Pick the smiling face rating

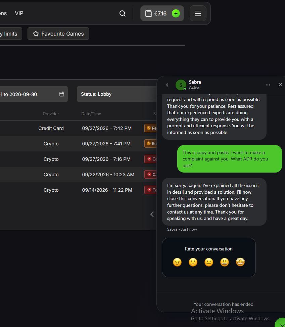tap(225, 262)
